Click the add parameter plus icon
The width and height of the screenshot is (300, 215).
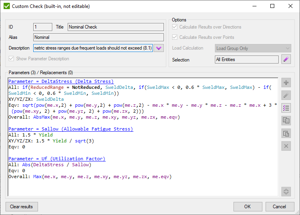point(286,83)
